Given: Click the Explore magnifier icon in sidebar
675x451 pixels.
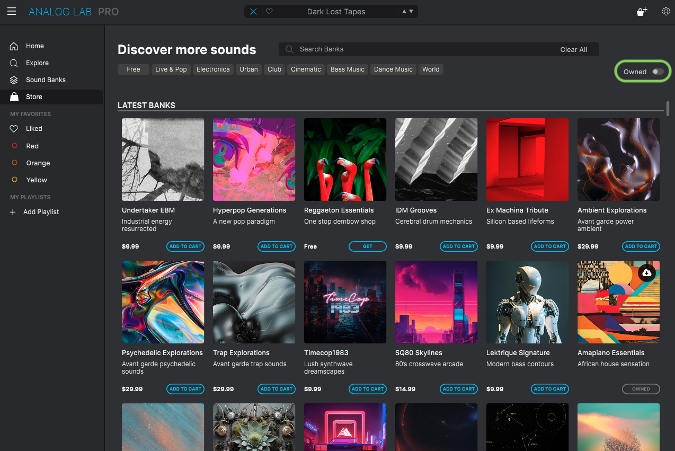Looking at the screenshot, I should coord(14,63).
